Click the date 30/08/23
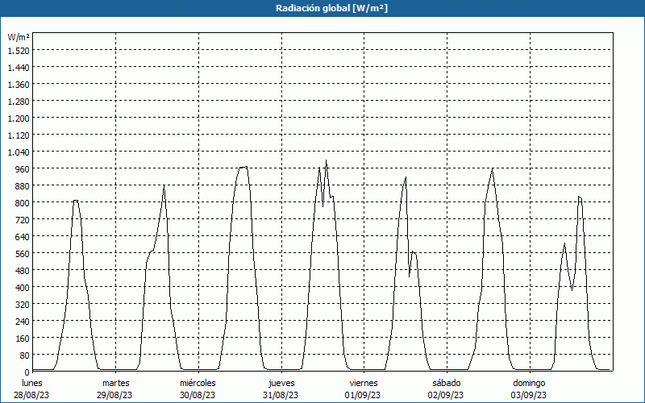Viewport: 645px width, 403px height. pos(198,395)
